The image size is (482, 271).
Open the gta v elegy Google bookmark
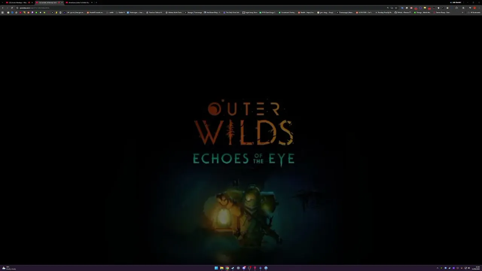pyautogui.click(x=326, y=12)
